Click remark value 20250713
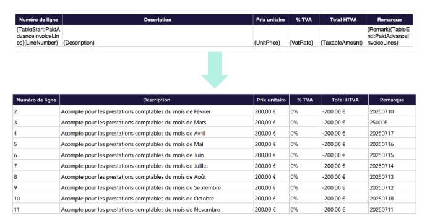 [382, 177]
